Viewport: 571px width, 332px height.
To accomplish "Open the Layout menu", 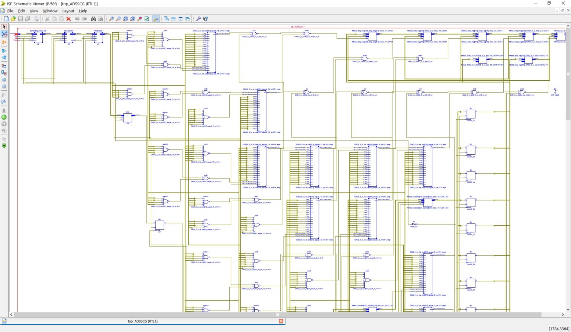I will 68,11.
